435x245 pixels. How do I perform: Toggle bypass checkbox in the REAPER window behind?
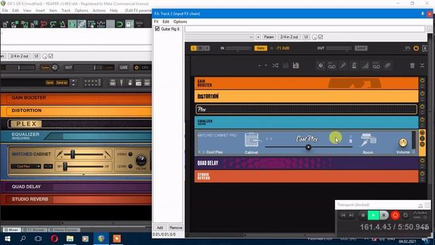tap(51, 56)
